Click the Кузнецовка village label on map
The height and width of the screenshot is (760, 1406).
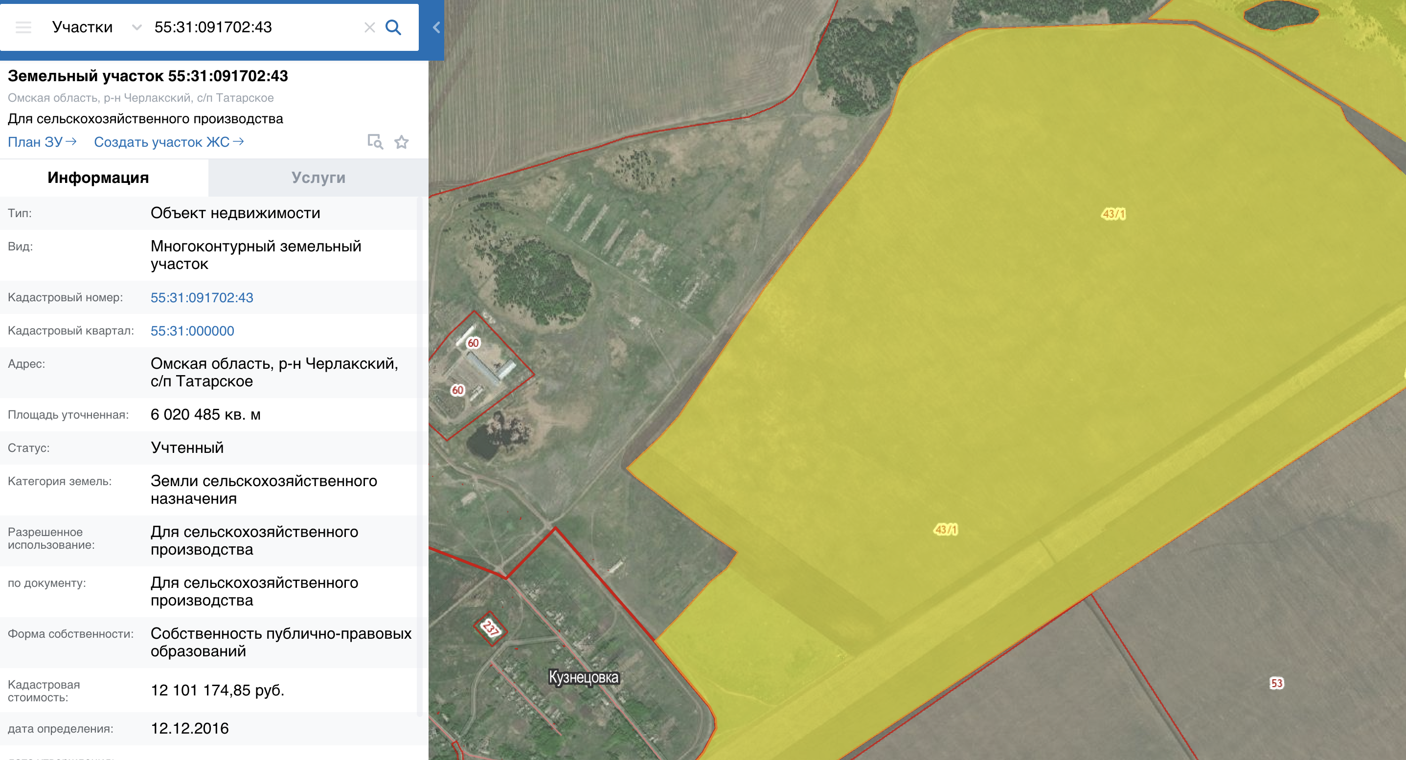584,677
